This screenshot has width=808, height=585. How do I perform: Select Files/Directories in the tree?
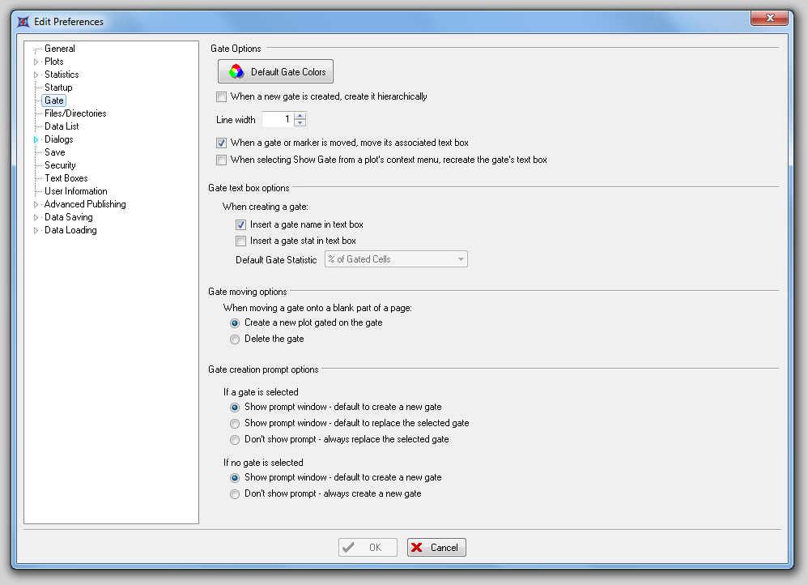pos(75,113)
